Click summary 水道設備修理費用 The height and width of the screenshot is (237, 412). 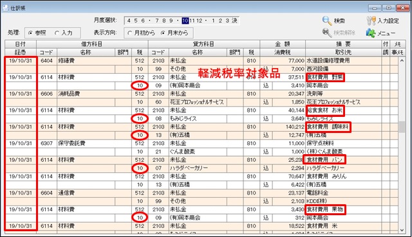[x=328, y=60]
